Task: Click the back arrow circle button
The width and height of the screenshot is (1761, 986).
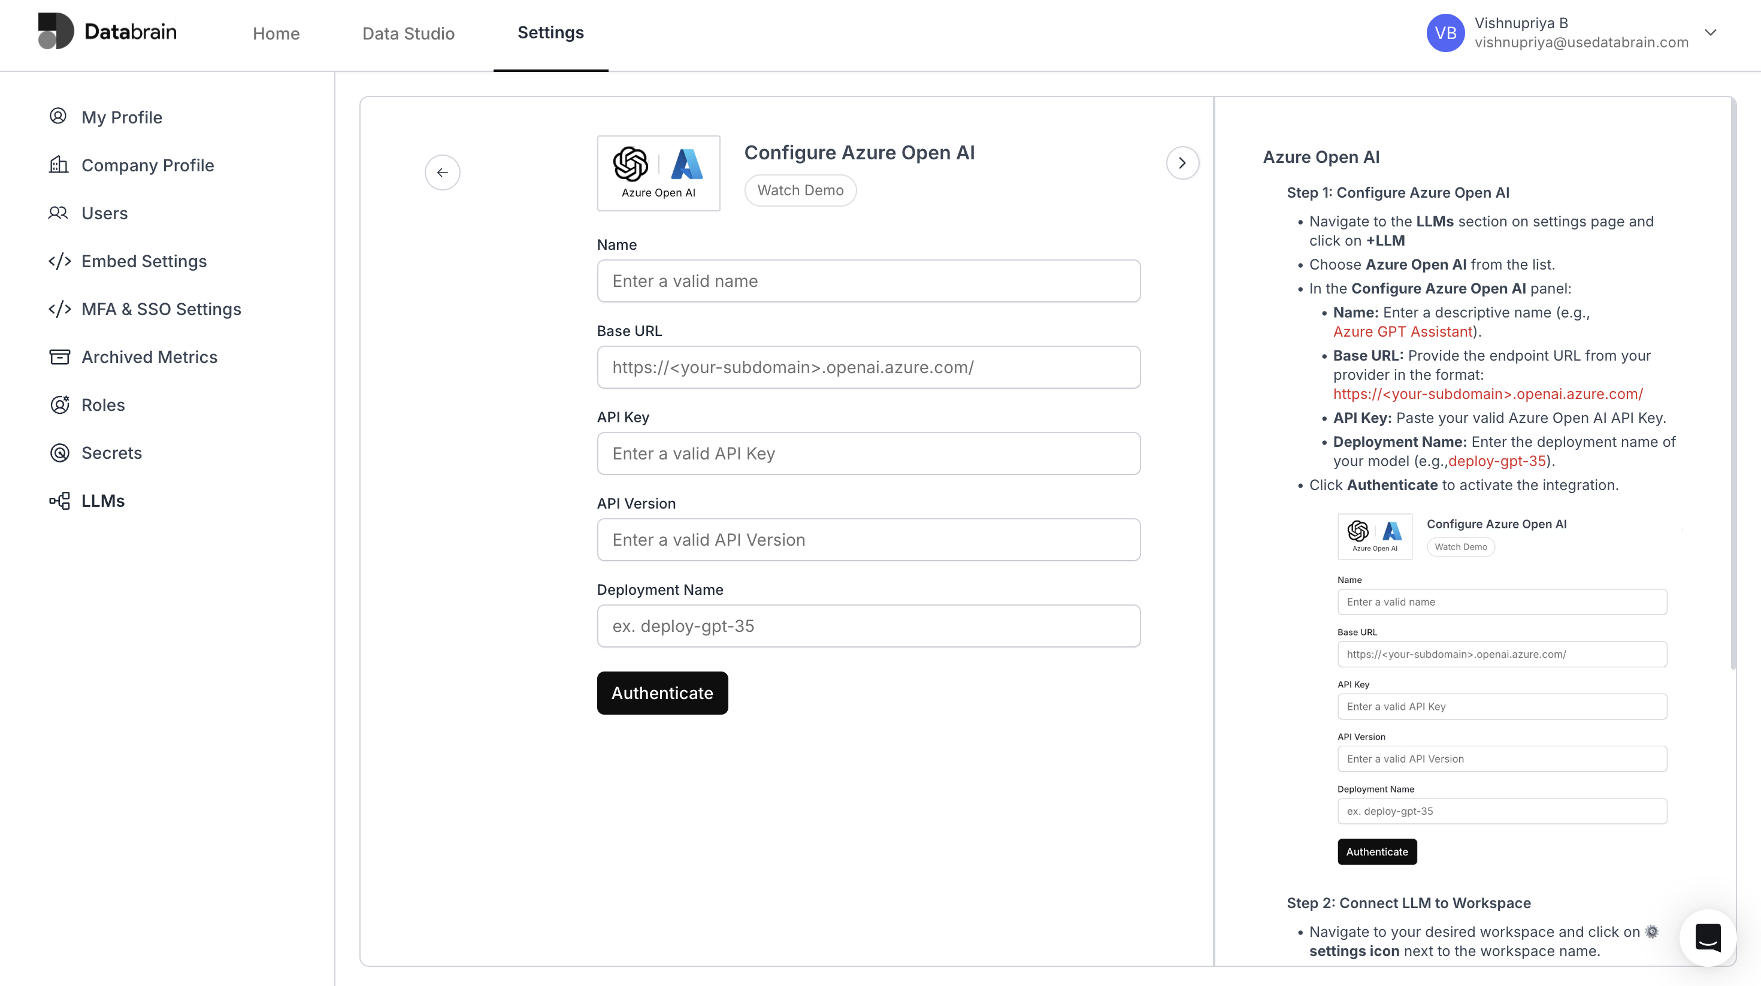Action: click(442, 173)
